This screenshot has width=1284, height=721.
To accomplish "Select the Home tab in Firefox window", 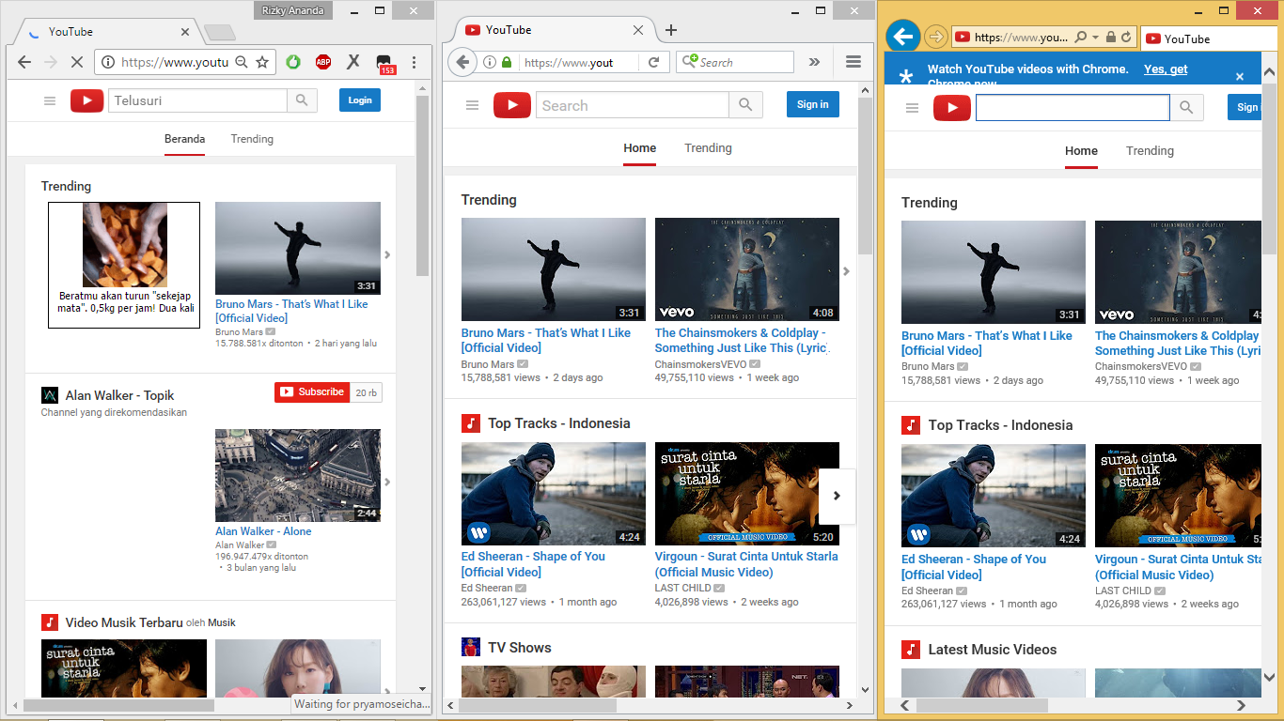I will point(640,148).
